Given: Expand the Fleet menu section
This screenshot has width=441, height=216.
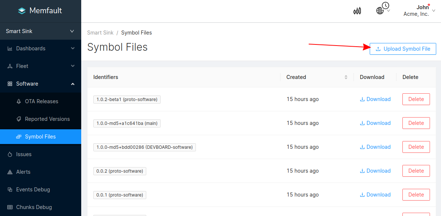Looking at the screenshot, I should click(x=73, y=66).
